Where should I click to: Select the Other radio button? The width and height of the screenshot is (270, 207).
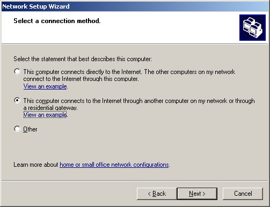(x=17, y=129)
